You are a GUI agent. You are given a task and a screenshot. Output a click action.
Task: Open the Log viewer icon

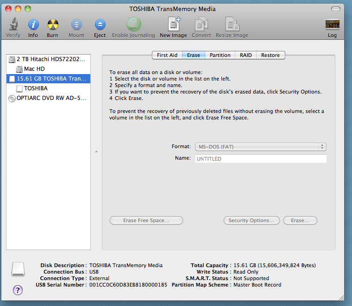point(333,24)
